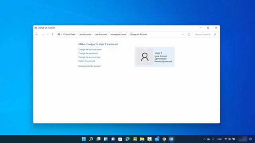Click the User 2 account name text
Viewport: 255px width, 143px height.
158,53
